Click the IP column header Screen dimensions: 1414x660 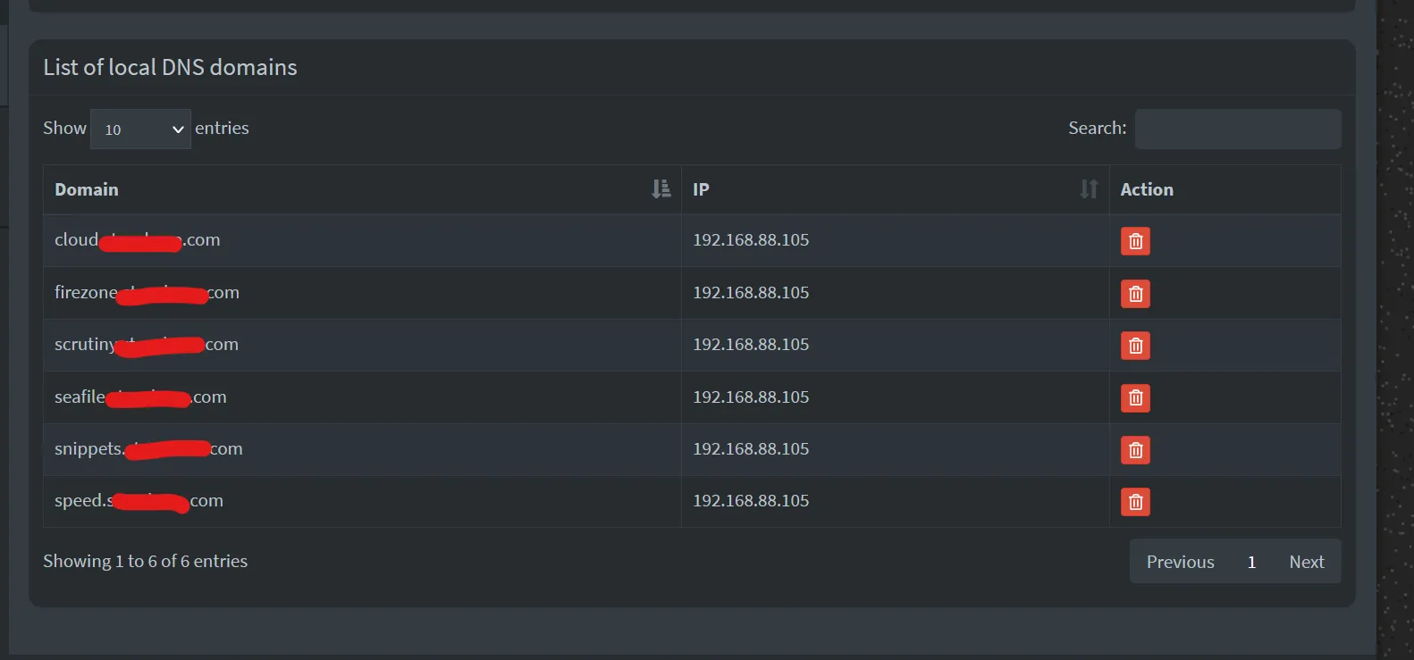point(701,188)
